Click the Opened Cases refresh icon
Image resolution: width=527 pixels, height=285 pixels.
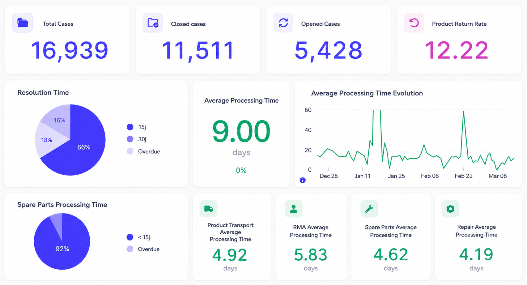(x=283, y=23)
